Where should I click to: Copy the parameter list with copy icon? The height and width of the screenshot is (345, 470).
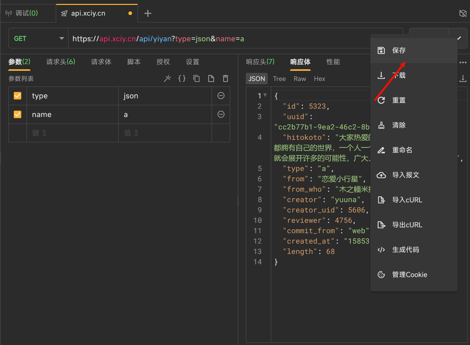pos(196,78)
